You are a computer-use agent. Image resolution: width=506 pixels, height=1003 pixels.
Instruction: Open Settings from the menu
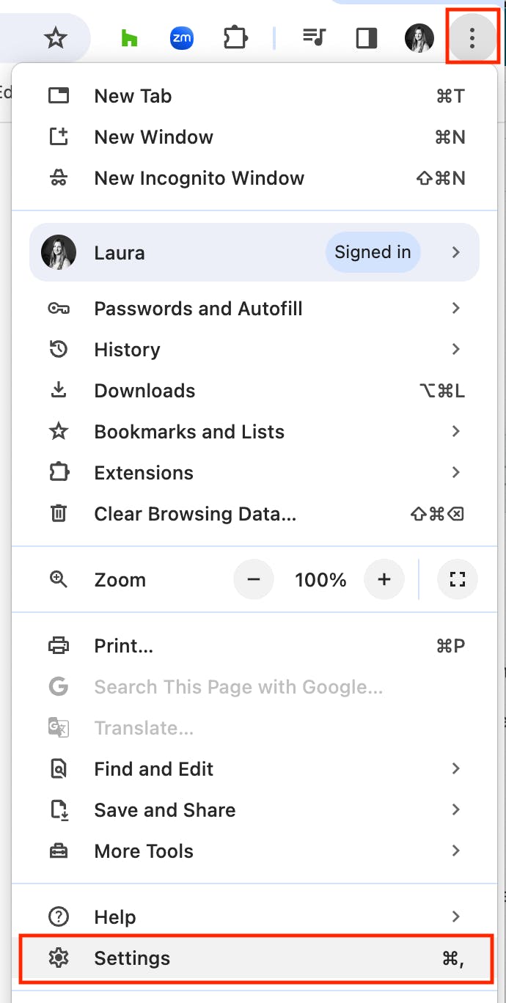(254, 958)
